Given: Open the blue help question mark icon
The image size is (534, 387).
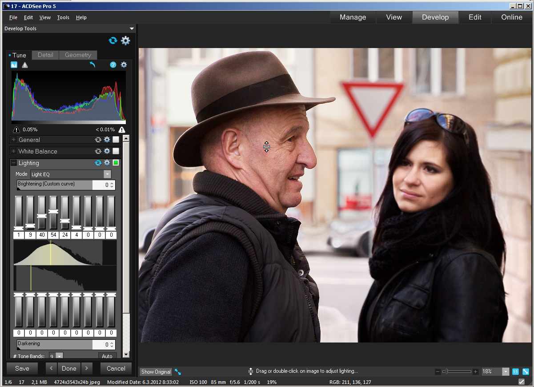Looking at the screenshot, I should (113, 65).
